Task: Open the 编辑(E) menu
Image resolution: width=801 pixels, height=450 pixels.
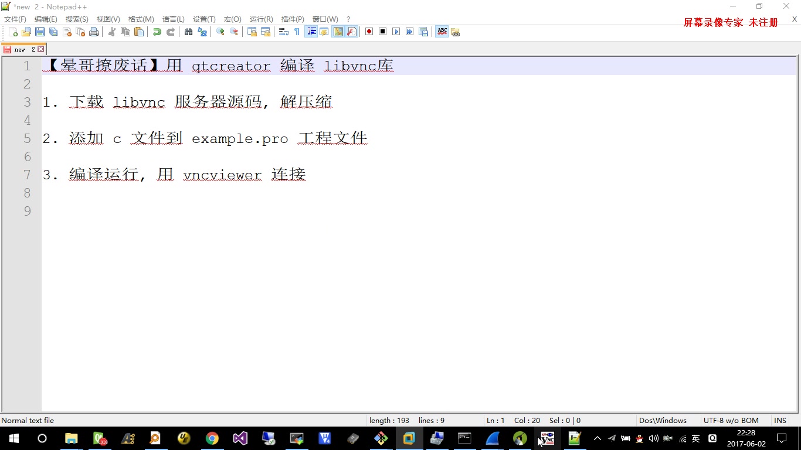Action: click(x=46, y=19)
